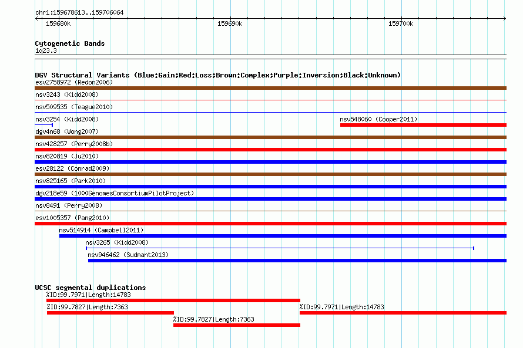Select nsv820819 (Ju2010) variant label
523x348 pixels.
click(x=67, y=156)
